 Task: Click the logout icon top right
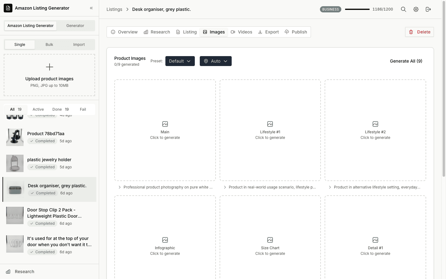point(428,9)
